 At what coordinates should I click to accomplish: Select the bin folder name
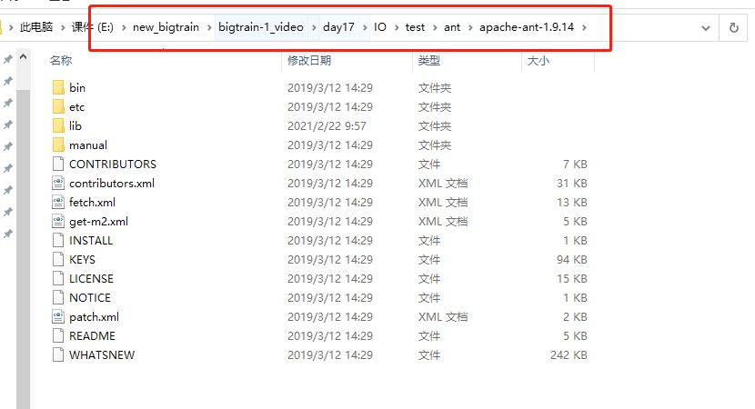[x=77, y=87]
